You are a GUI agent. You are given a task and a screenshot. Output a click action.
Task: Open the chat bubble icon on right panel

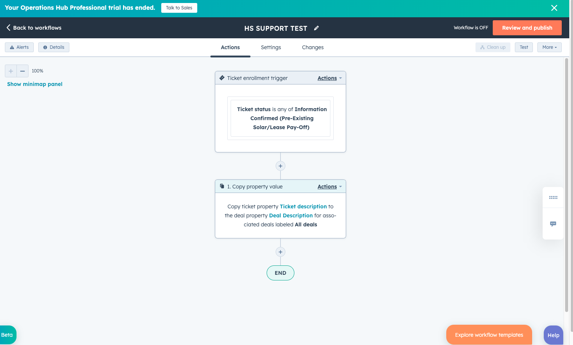(x=553, y=224)
